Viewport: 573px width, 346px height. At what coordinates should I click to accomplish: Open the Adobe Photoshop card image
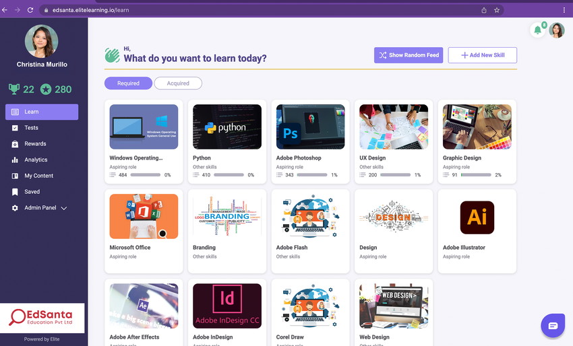click(x=310, y=127)
